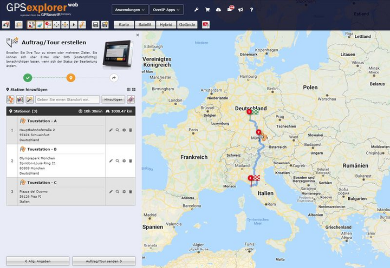Edit Tourstation A with pencil icon

point(111,130)
